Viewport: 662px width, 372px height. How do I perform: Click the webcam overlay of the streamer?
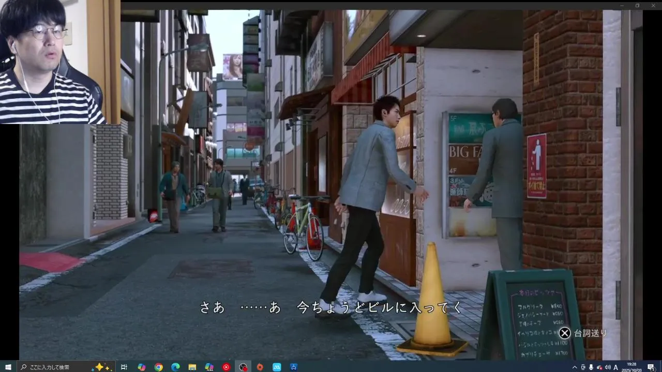coord(60,62)
